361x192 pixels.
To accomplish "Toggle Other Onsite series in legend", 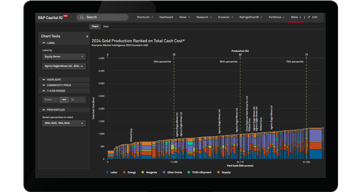I will 172,172.
